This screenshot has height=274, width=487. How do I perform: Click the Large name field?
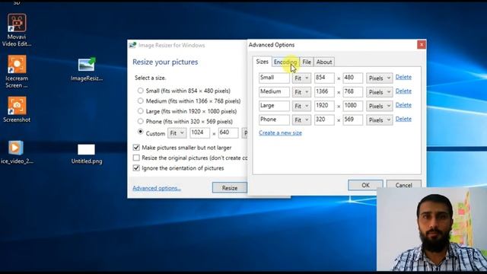274,106
